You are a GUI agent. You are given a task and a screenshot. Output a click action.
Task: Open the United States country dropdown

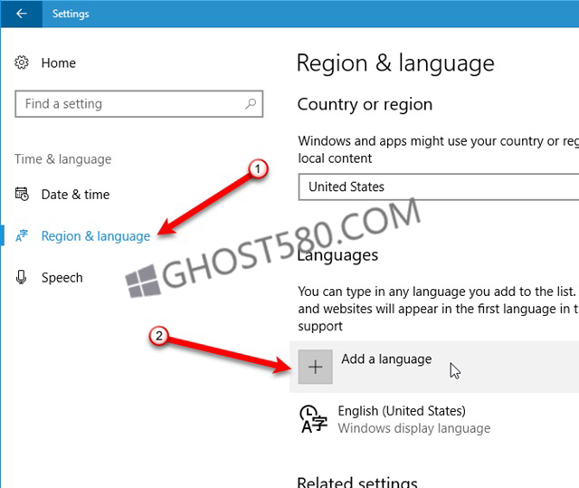point(439,187)
